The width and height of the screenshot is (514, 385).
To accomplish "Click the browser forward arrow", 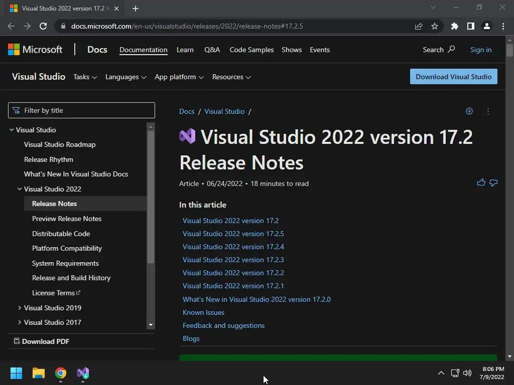I will [27, 26].
